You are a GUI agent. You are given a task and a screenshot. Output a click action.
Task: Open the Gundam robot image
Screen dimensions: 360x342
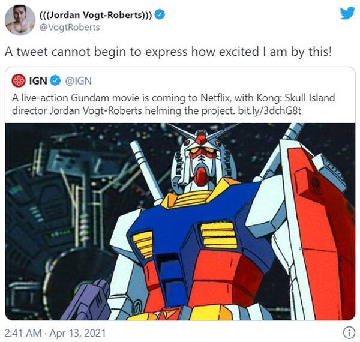coord(180,222)
